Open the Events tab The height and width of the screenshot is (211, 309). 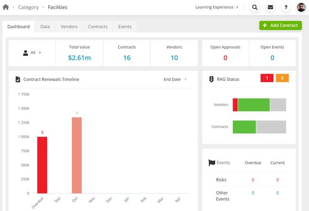point(125,27)
